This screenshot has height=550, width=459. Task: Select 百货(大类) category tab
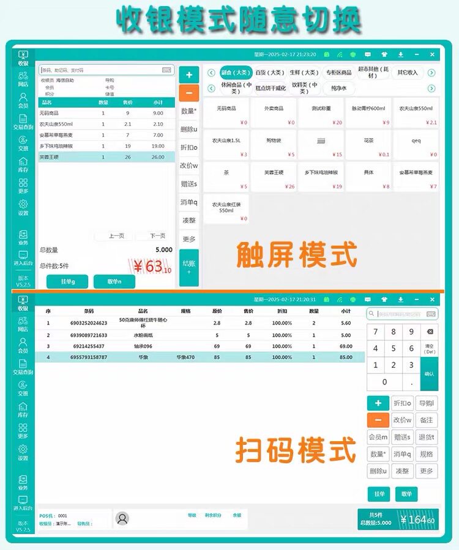coord(269,73)
